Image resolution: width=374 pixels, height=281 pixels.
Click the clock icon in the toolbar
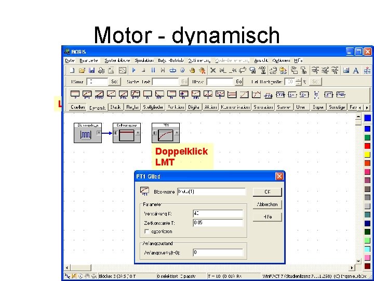pos(182,70)
